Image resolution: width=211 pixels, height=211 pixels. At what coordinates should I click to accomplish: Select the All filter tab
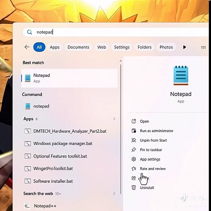[x=39, y=47]
